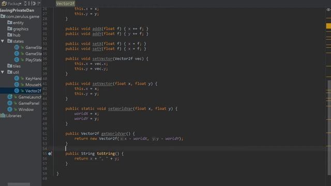Click the GamePanel class icon
Image resolution: width=331 pixels, height=186 pixels.
click(x=10, y=103)
